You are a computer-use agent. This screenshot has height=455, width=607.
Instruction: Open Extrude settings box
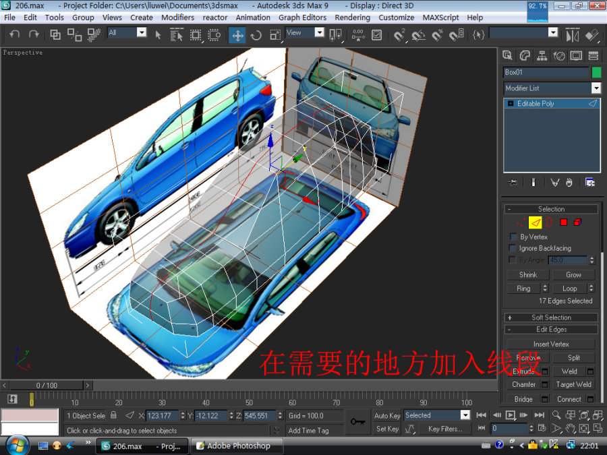tap(545, 371)
